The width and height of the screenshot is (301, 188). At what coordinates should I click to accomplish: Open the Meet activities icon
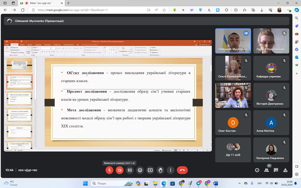[x=285, y=170]
